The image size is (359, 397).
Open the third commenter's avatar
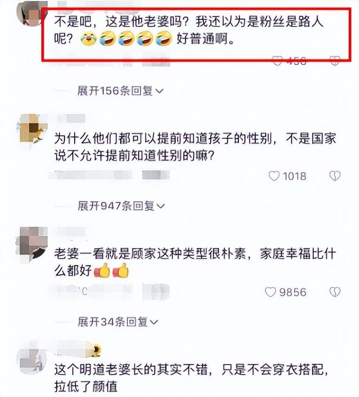click(32, 245)
